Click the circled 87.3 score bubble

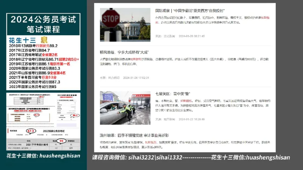pos(31,131)
